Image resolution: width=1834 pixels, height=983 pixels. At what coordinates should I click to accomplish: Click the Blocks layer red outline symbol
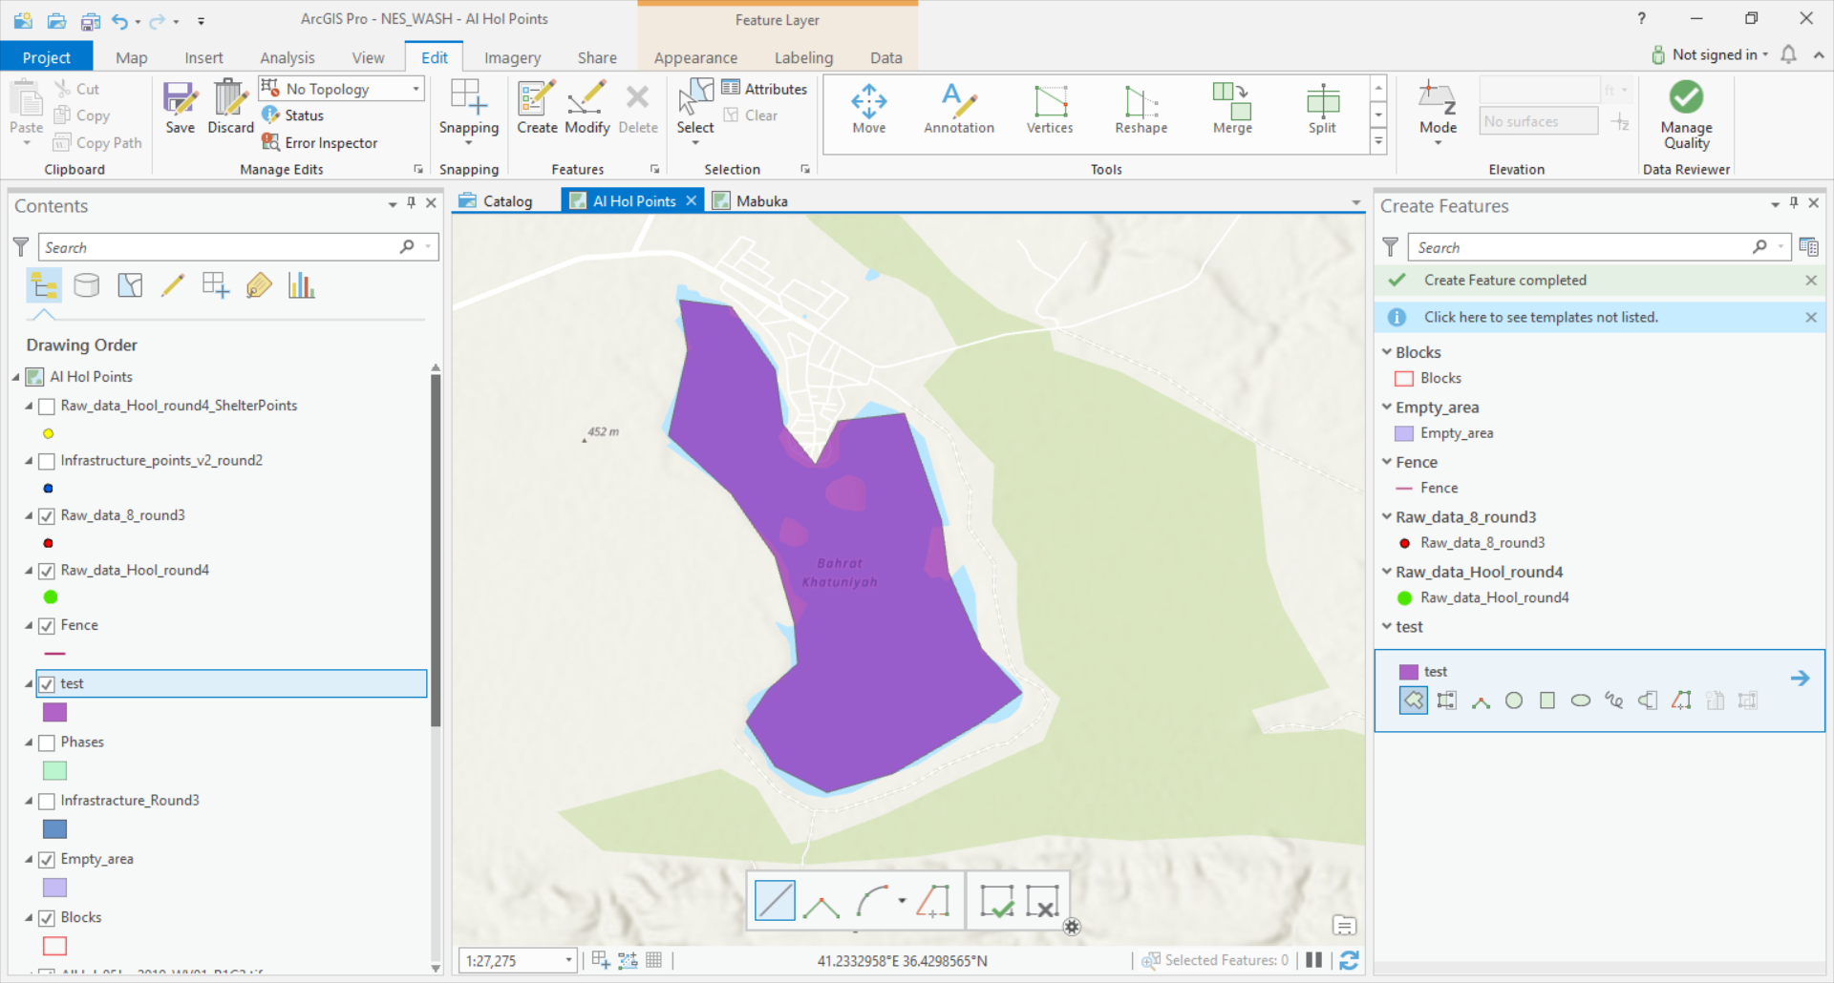click(55, 946)
